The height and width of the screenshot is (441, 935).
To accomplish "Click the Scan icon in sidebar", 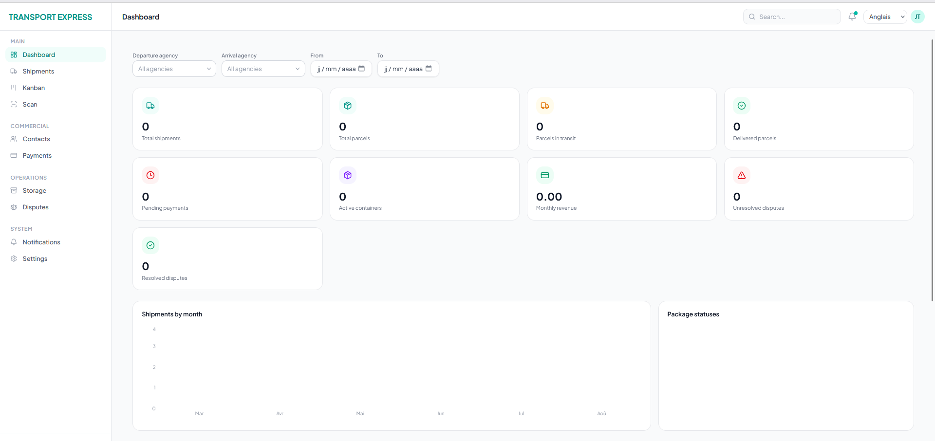I will [14, 104].
